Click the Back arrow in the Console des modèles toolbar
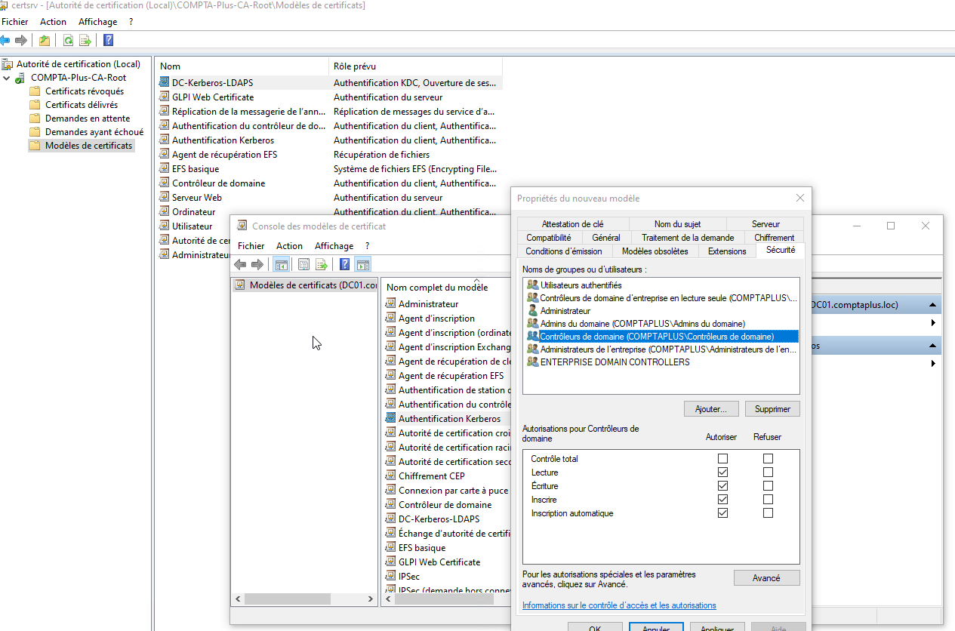The width and height of the screenshot is (955, 631). point(240,264)
